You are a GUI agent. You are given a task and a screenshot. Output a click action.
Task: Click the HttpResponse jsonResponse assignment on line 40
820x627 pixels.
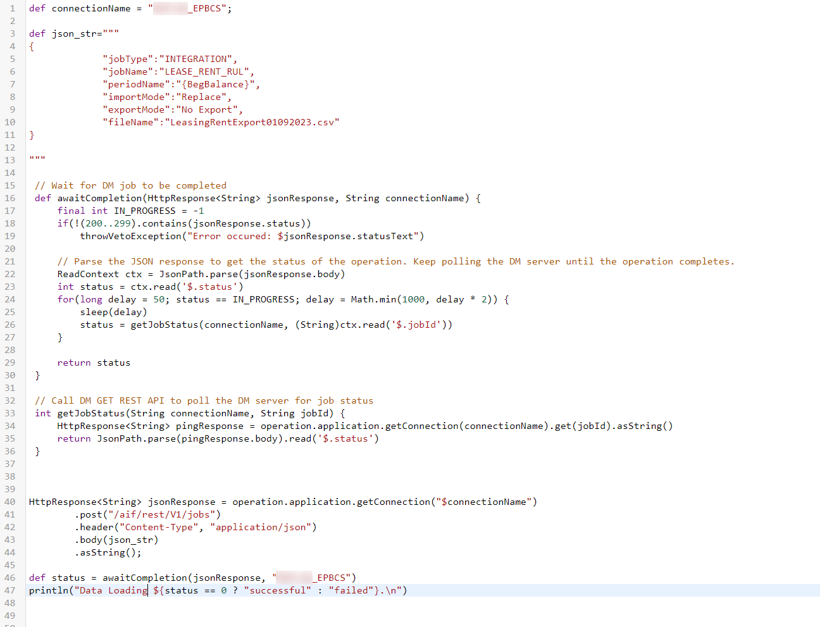coord(283,502)
